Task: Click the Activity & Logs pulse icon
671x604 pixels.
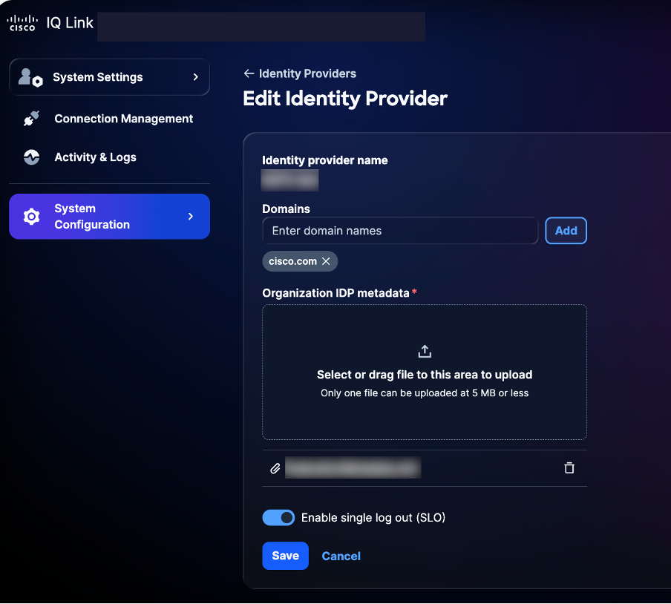Action: [x=31, y=157]
